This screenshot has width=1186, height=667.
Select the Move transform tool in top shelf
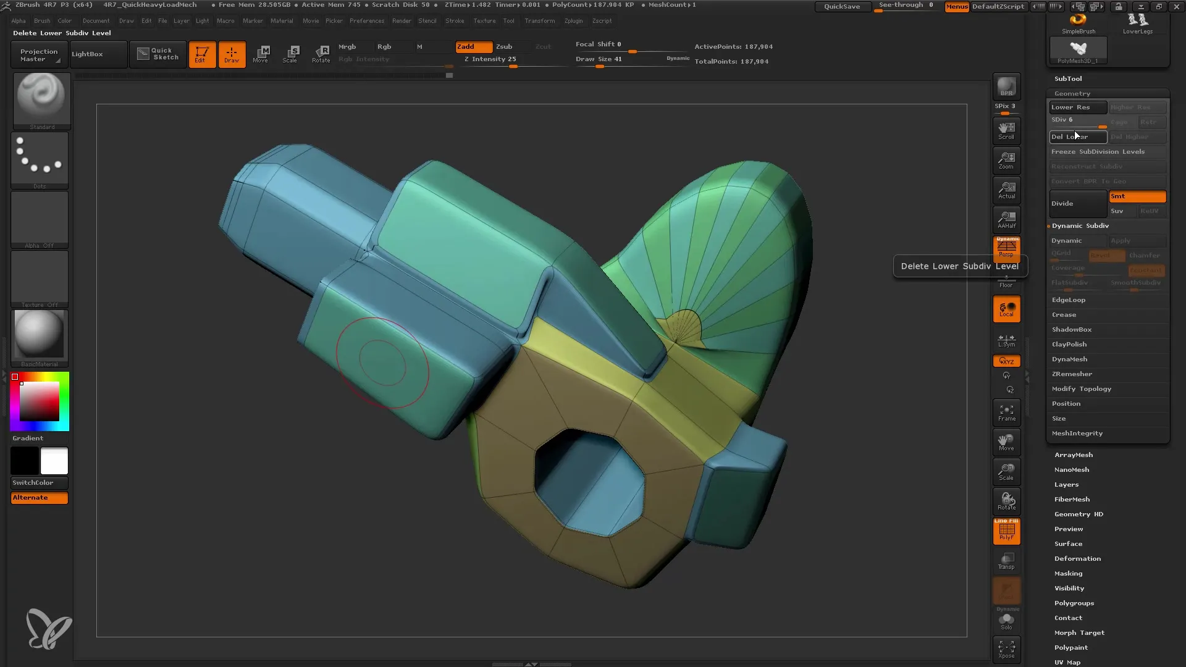pos(261,54)
